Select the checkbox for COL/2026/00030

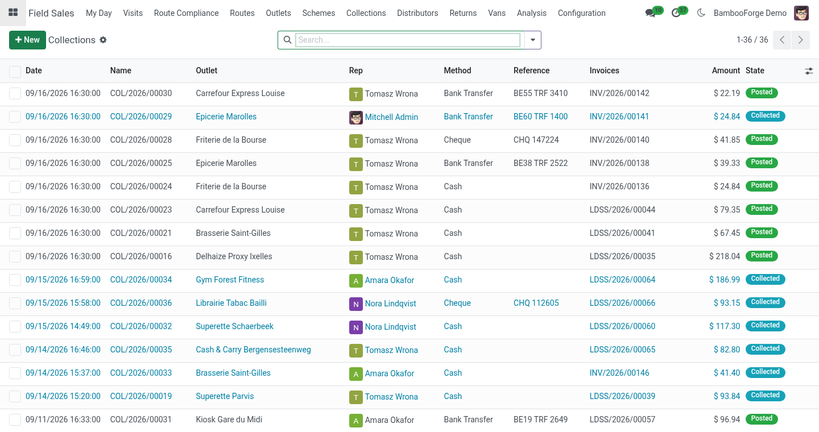pos(15,94)
